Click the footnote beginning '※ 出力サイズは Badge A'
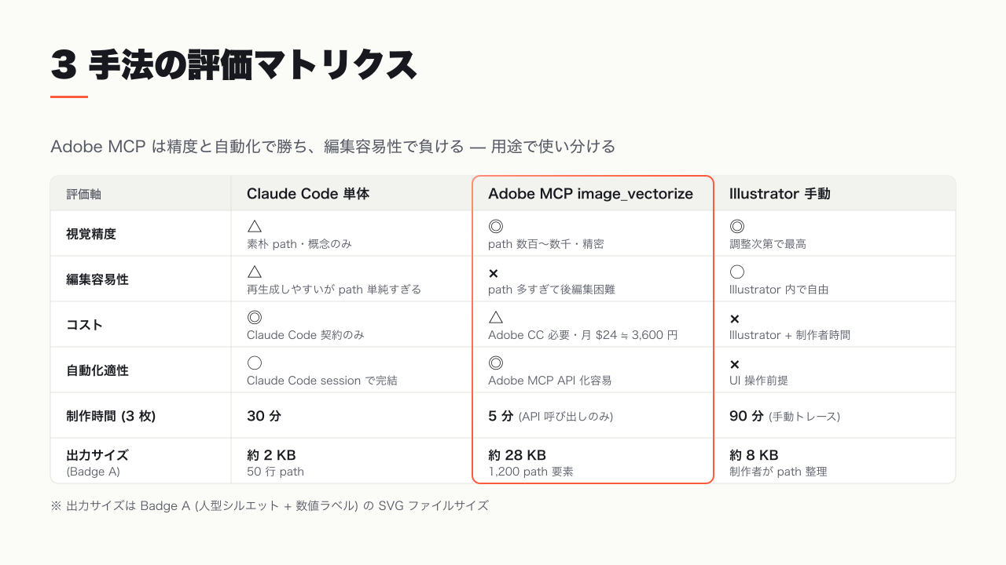 tap(270, 506)
